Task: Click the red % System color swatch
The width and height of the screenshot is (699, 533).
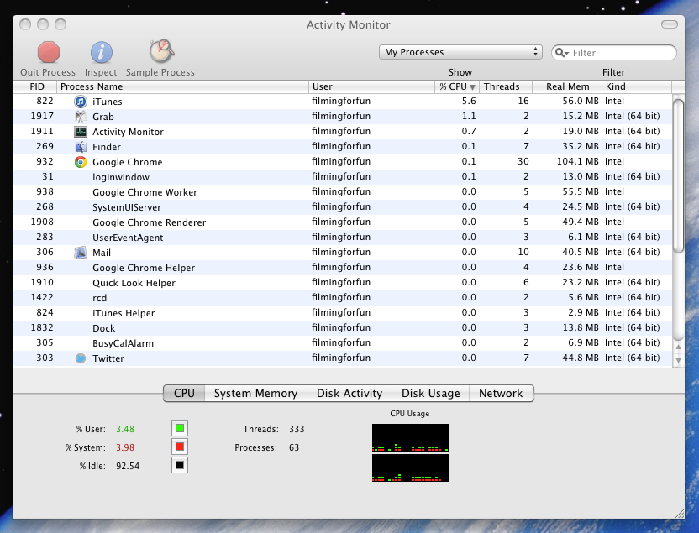Action: point(180,447)
